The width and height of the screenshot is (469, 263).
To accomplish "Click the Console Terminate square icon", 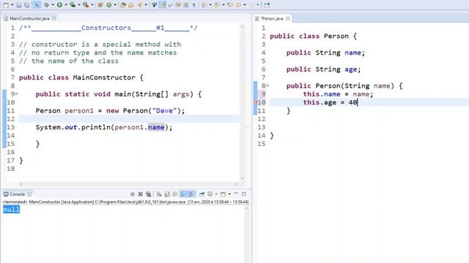I will coord(133,194).
